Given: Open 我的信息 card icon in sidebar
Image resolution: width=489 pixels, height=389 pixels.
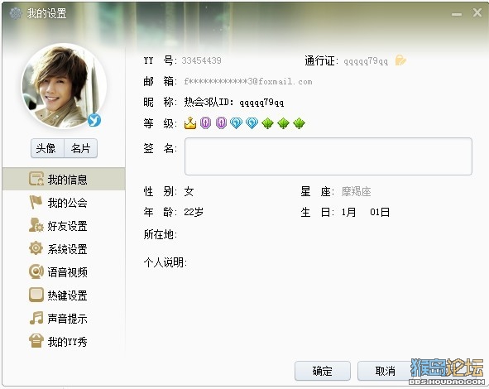Looking at the screenshot, I should pos(36,179).
